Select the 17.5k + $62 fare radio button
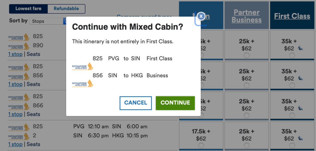316x151 pixels. pos(201,145)
